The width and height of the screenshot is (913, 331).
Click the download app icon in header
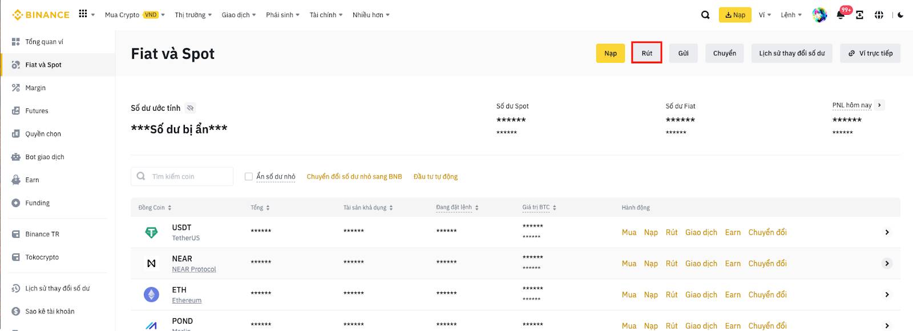point(859,15)
